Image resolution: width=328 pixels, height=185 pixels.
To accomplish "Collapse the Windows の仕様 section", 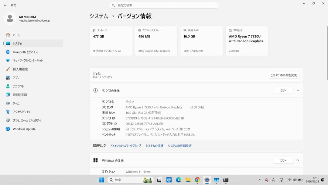I will point(298,160).
